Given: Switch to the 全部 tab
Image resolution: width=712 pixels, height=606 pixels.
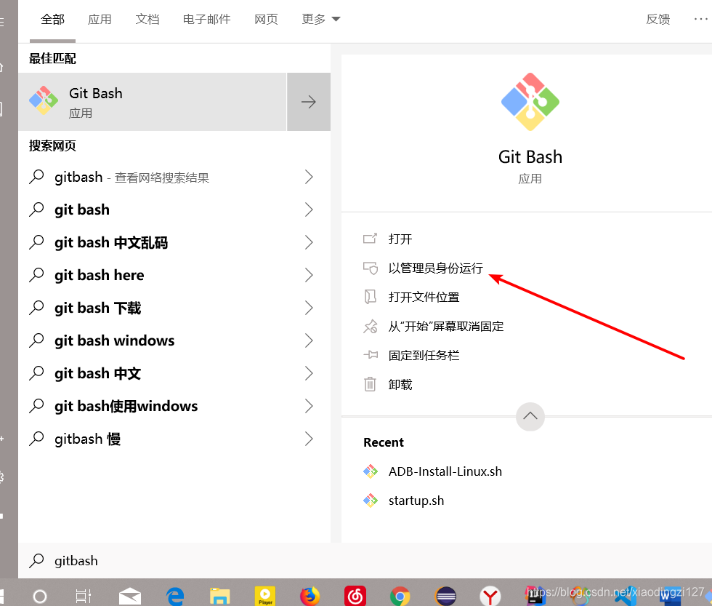Looking at the screenshot, I should click(52, 19).
